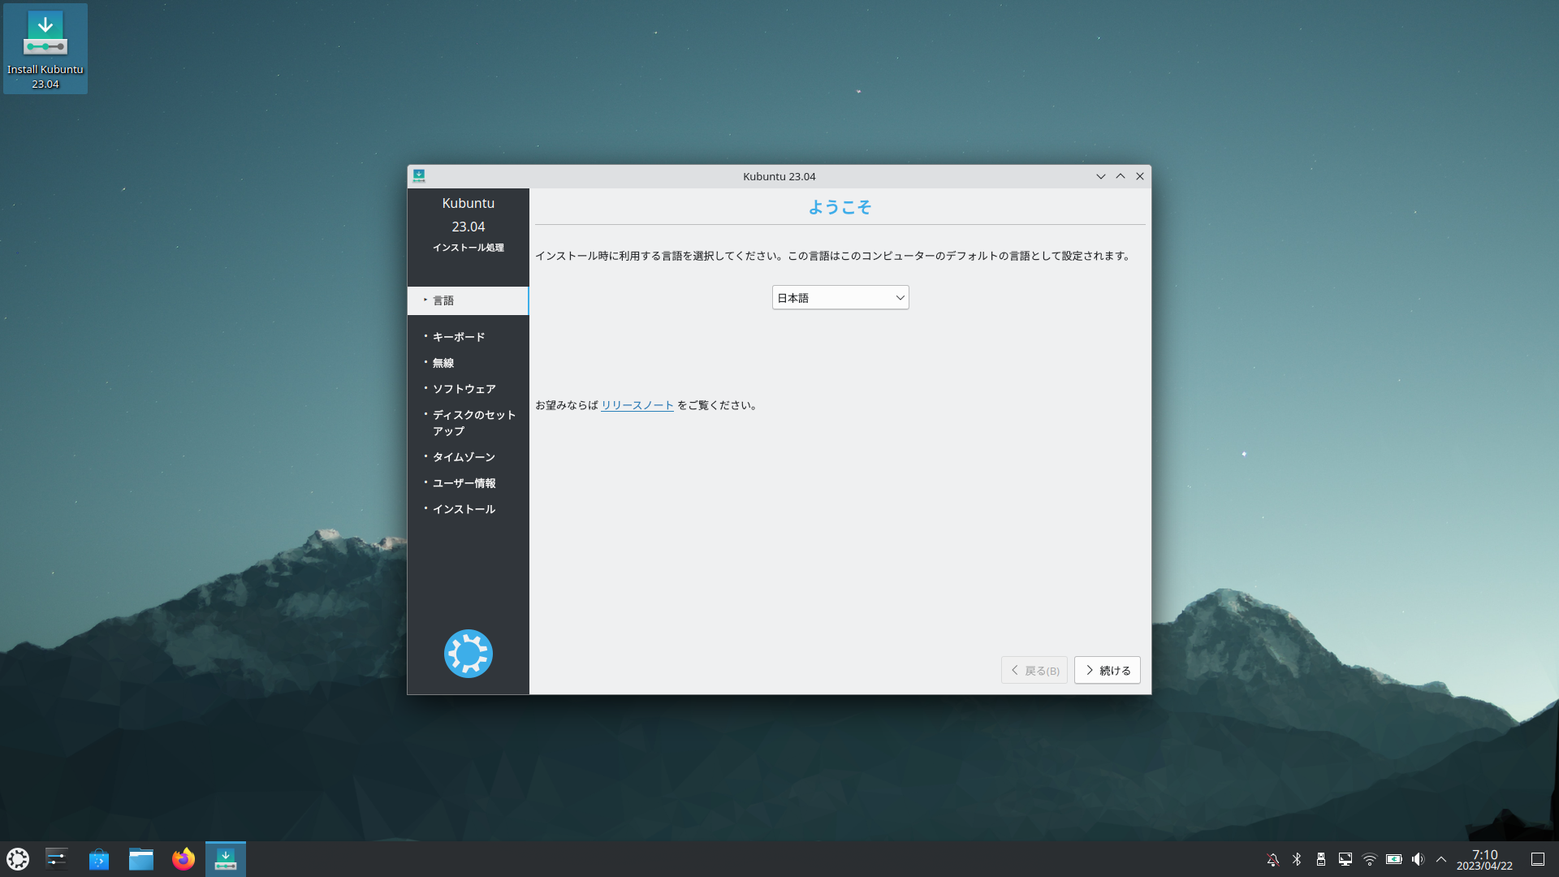Select the キーボード step in the sidebar

459,337
